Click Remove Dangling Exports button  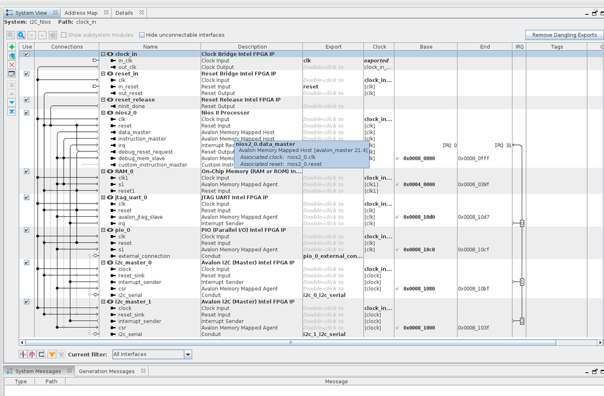[564, 35]
